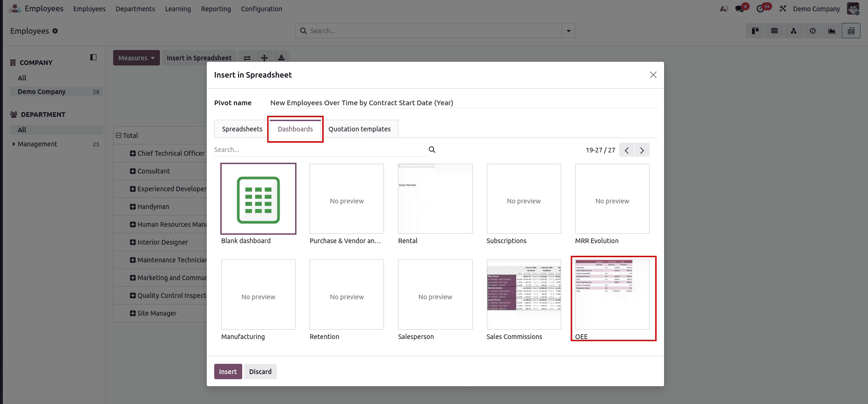Close the Insert in Spreadsheet dialog
This screenshot has width=868, height=404.
653,75
